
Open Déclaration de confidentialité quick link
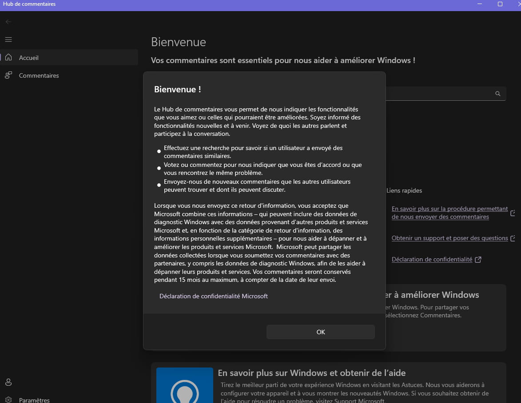[x=432, y=260]
